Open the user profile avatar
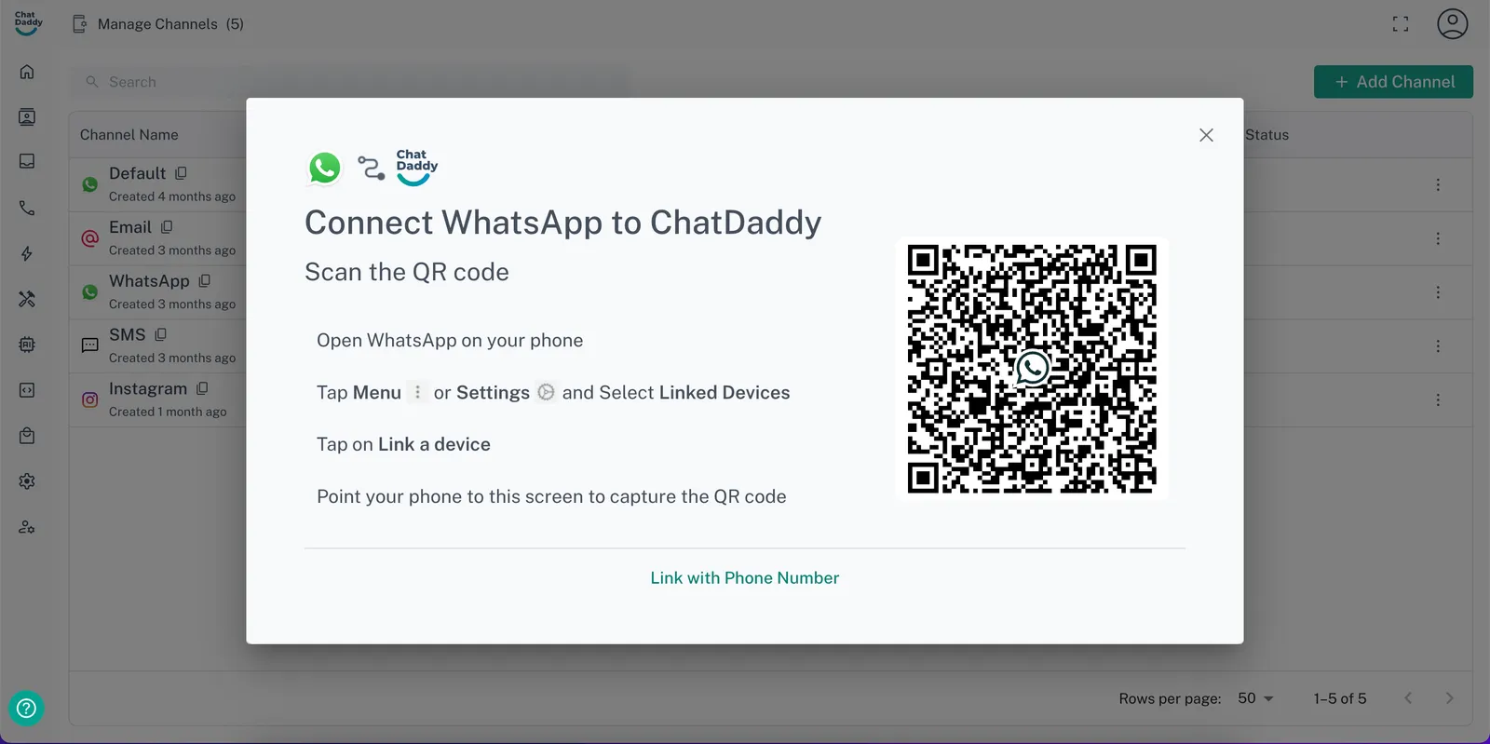Viewport: 1490px width, 744px height. click(x=1452, y=24)
